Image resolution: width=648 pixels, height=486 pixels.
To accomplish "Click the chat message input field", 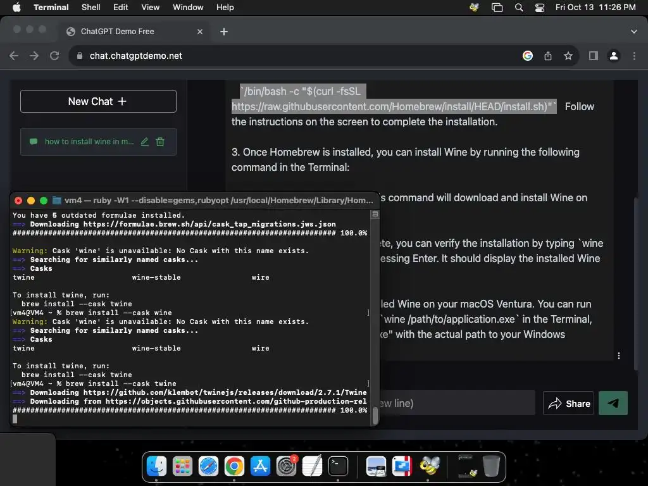I will (458, 403).
